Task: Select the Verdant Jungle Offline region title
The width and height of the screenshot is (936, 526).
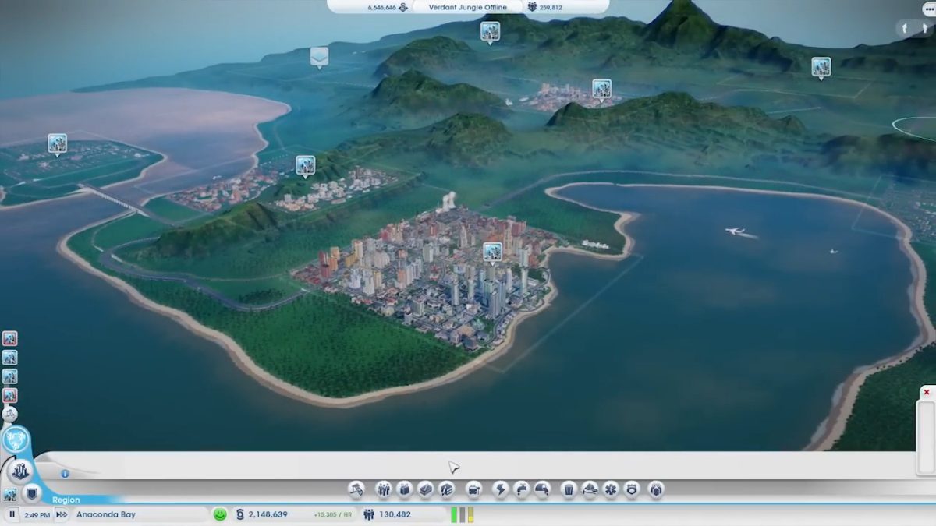Action: click(467, 7)
